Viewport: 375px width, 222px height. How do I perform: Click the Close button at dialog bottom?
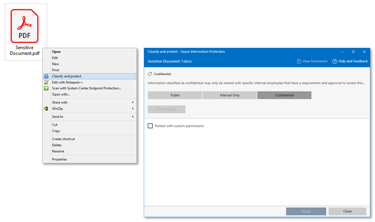[x=347, y=211]
